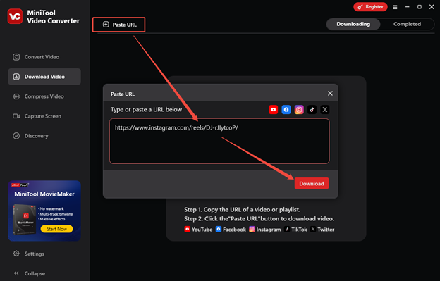Open the Discovery section

[x=44, y=136]
